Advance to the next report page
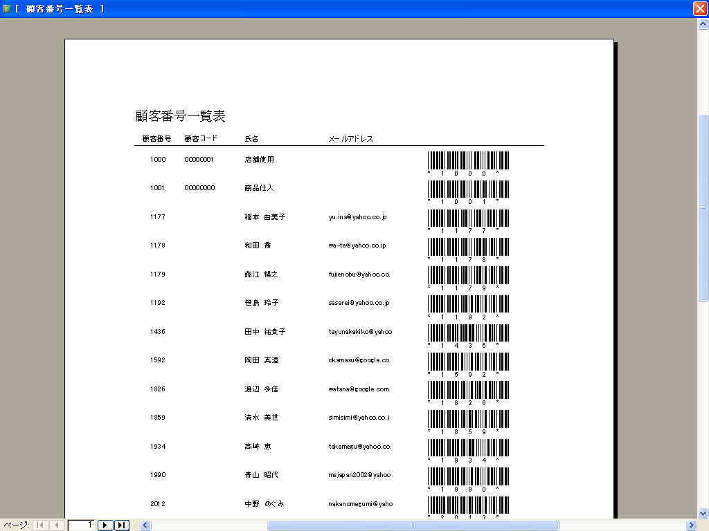Image resolution: width=709 pixels, height=531 pixels. click(x=105, y=525)
